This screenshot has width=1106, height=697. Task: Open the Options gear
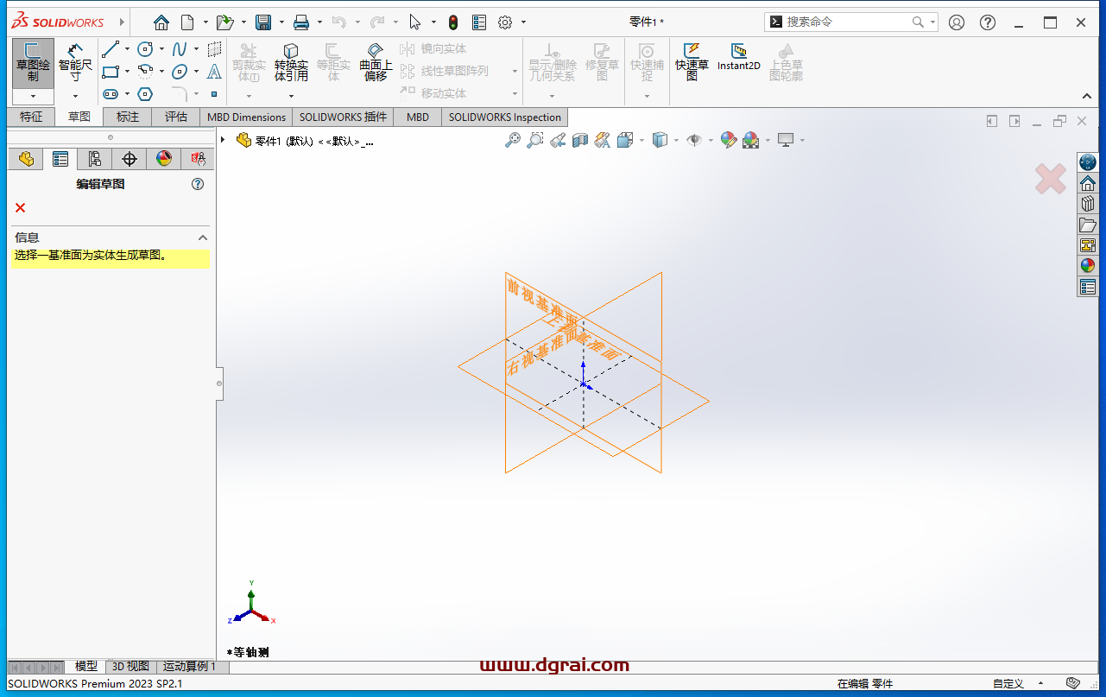click(x=506, y=22)
